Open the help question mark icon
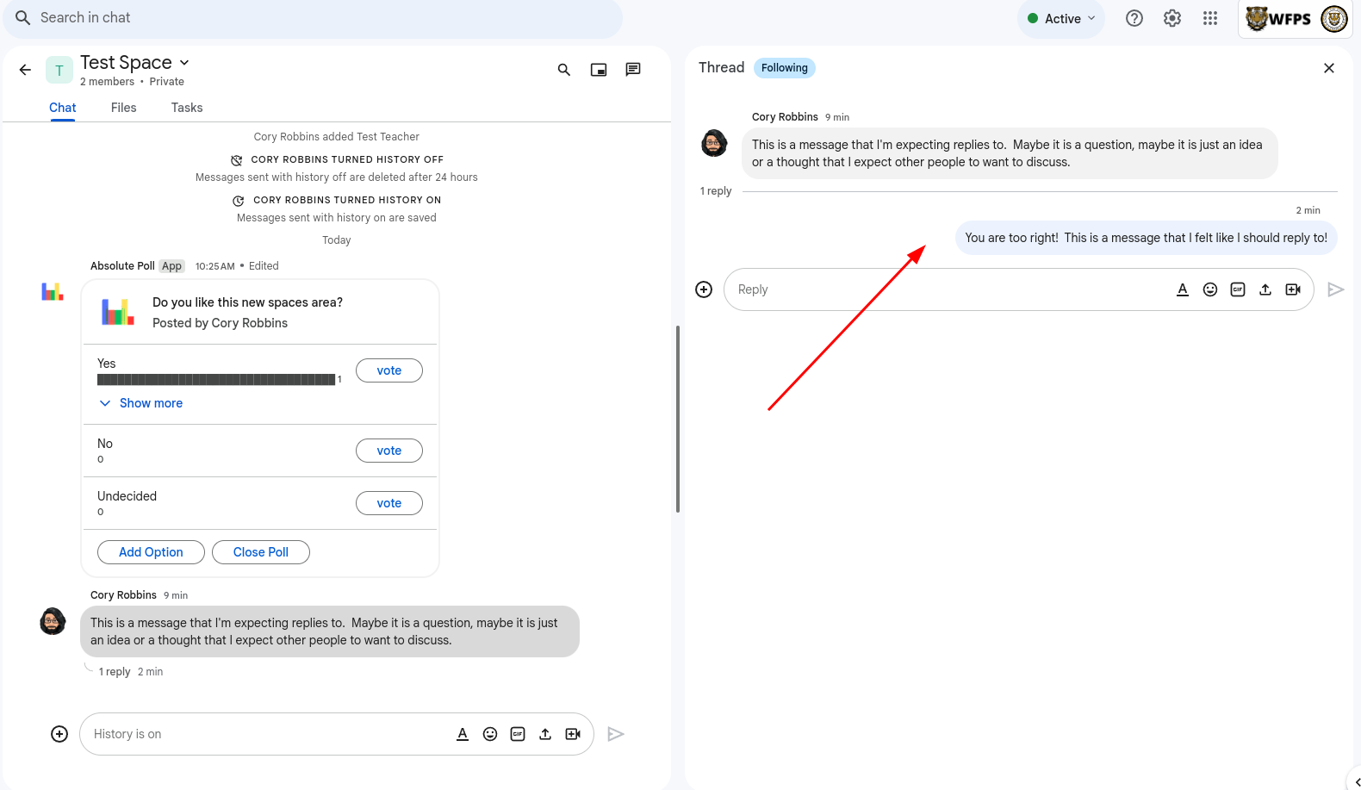1361x790 pixels. [x=1134, y=18]
